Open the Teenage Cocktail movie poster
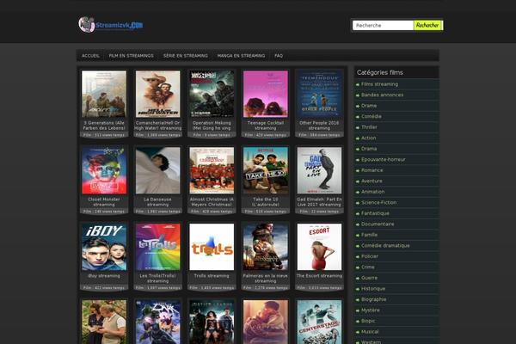The image size is (516, 344). (x=266, y=94)
